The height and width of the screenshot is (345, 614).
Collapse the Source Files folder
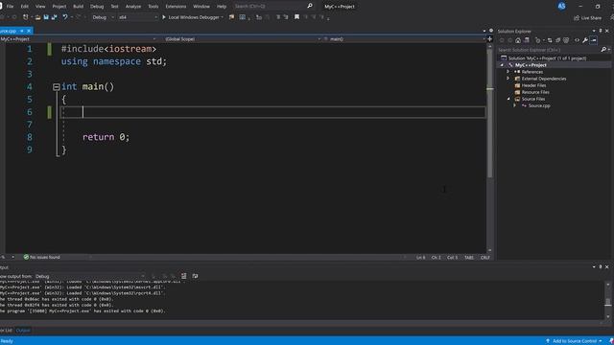click(508, 99)
